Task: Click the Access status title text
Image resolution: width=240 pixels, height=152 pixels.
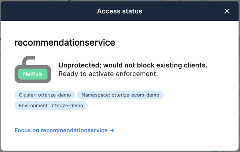Action: tap(119, 11)
